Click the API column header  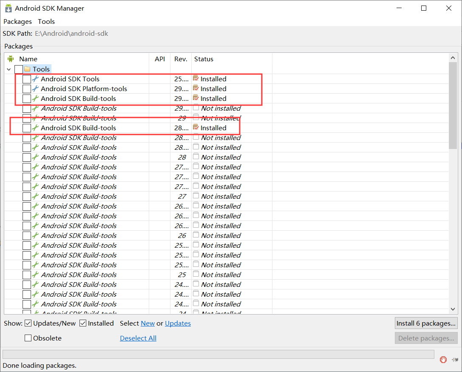160,59
